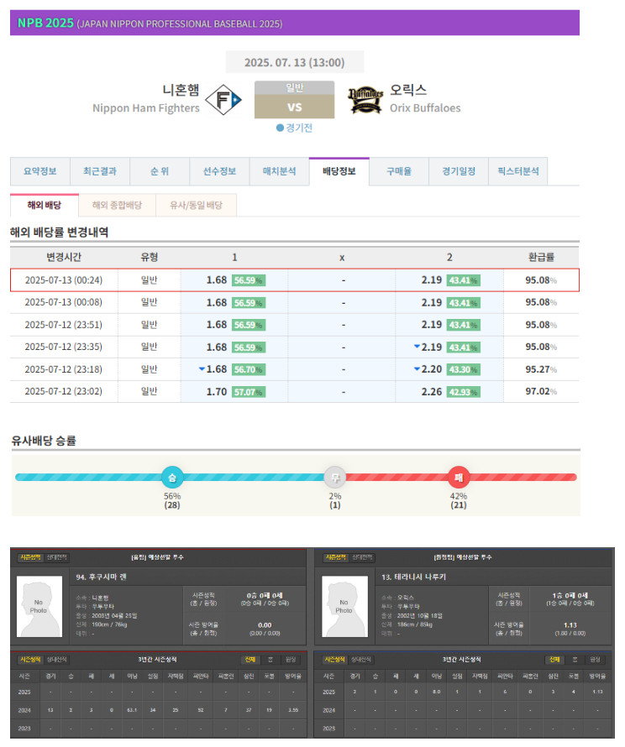The width and height of the screenshot is (625, 747).
Task: Select 시즌성적 tab in away pitcher top panel
Action: tap(336, 557)
